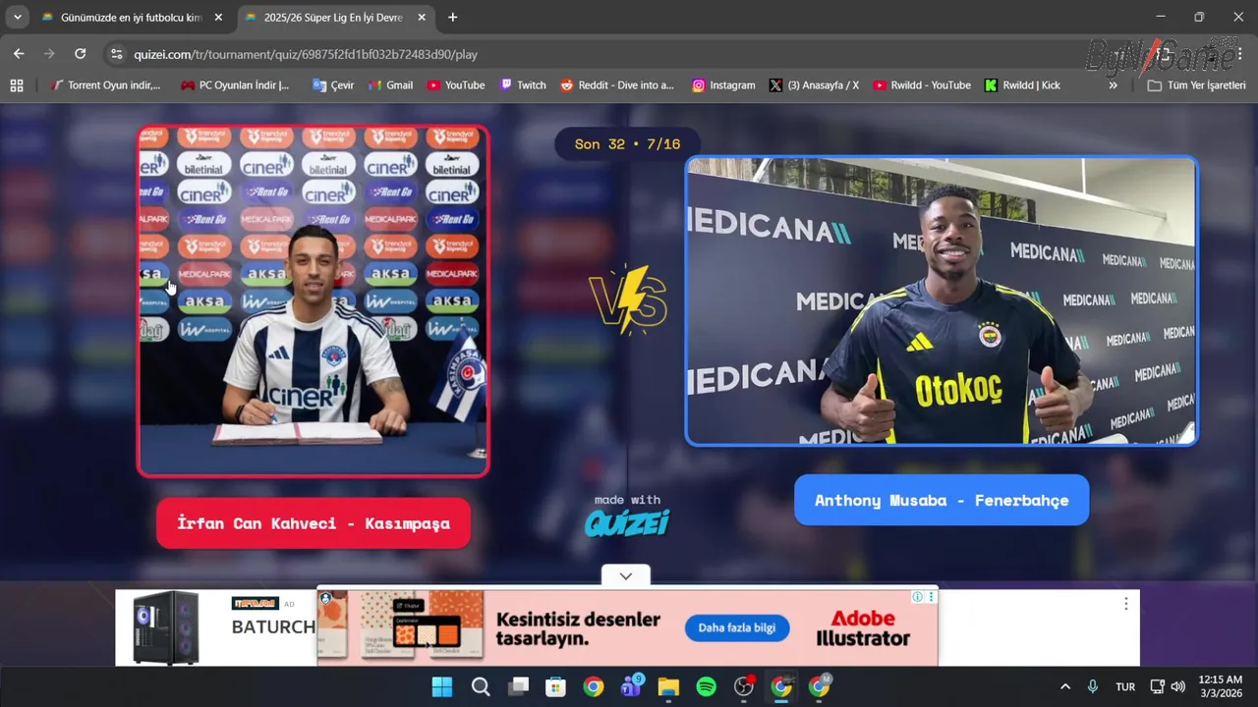The image size is (1258, 707).
Task: Open Task View on the taskbar
Action: (518, 686)
